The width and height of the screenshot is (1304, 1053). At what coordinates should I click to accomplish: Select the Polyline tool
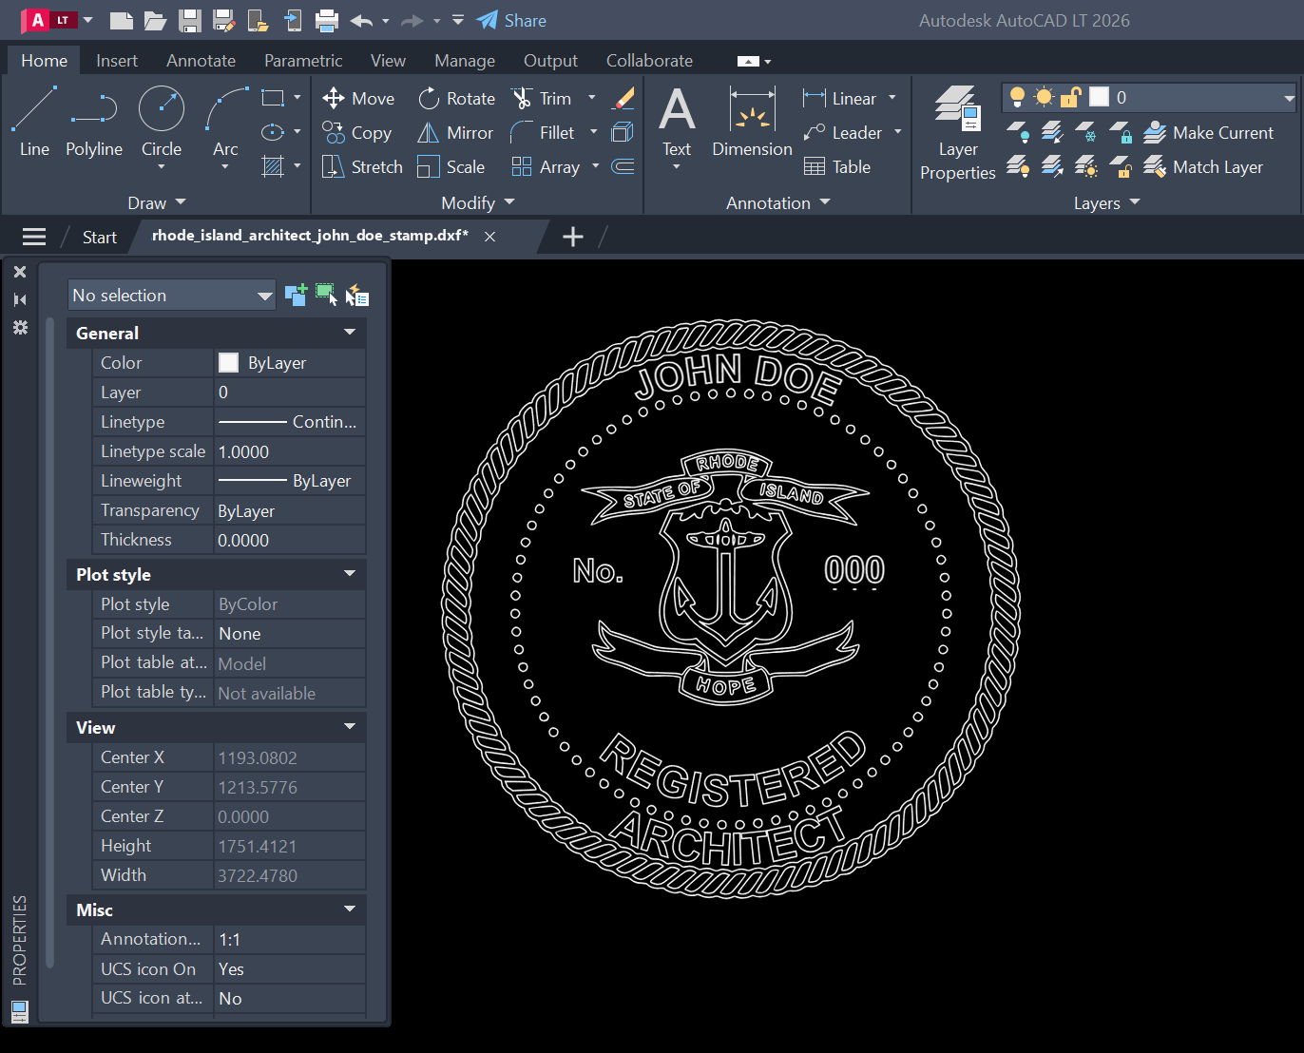94,122
